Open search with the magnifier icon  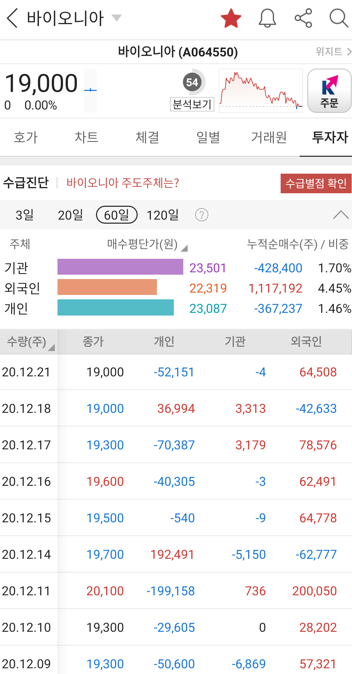click(x=339, y=18)
